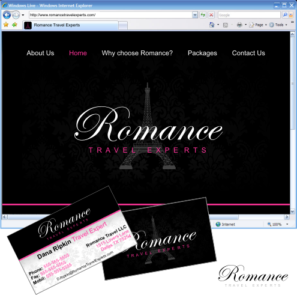Click in the Google search box
The height and width of the screenshot is (295, 297).
pos(249,15)
